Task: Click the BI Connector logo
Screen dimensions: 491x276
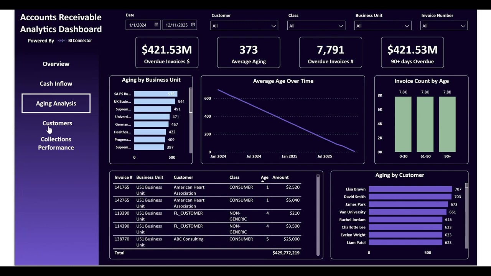Action: click(x=75, y=40)
